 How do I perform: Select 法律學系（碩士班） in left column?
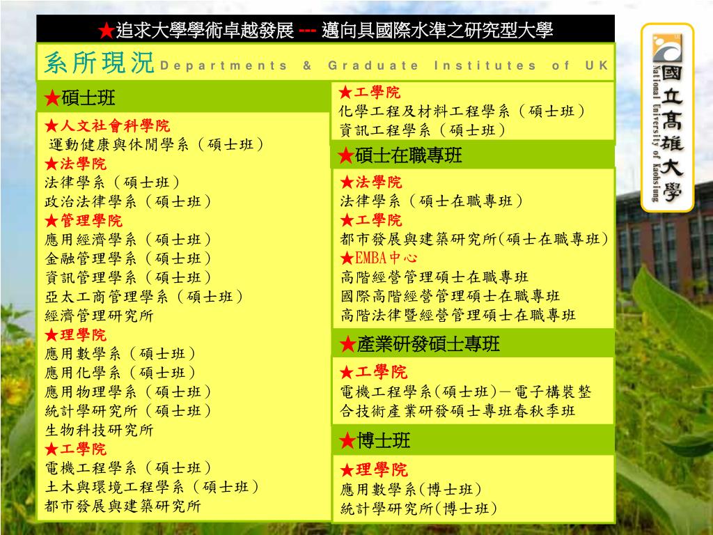click(x=112, y=183)
